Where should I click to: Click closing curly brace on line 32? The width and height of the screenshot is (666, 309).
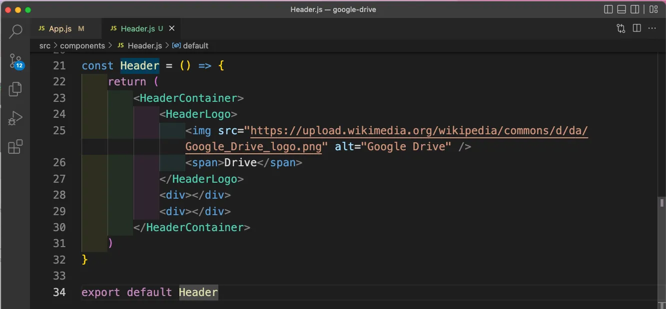pos(84,260)
